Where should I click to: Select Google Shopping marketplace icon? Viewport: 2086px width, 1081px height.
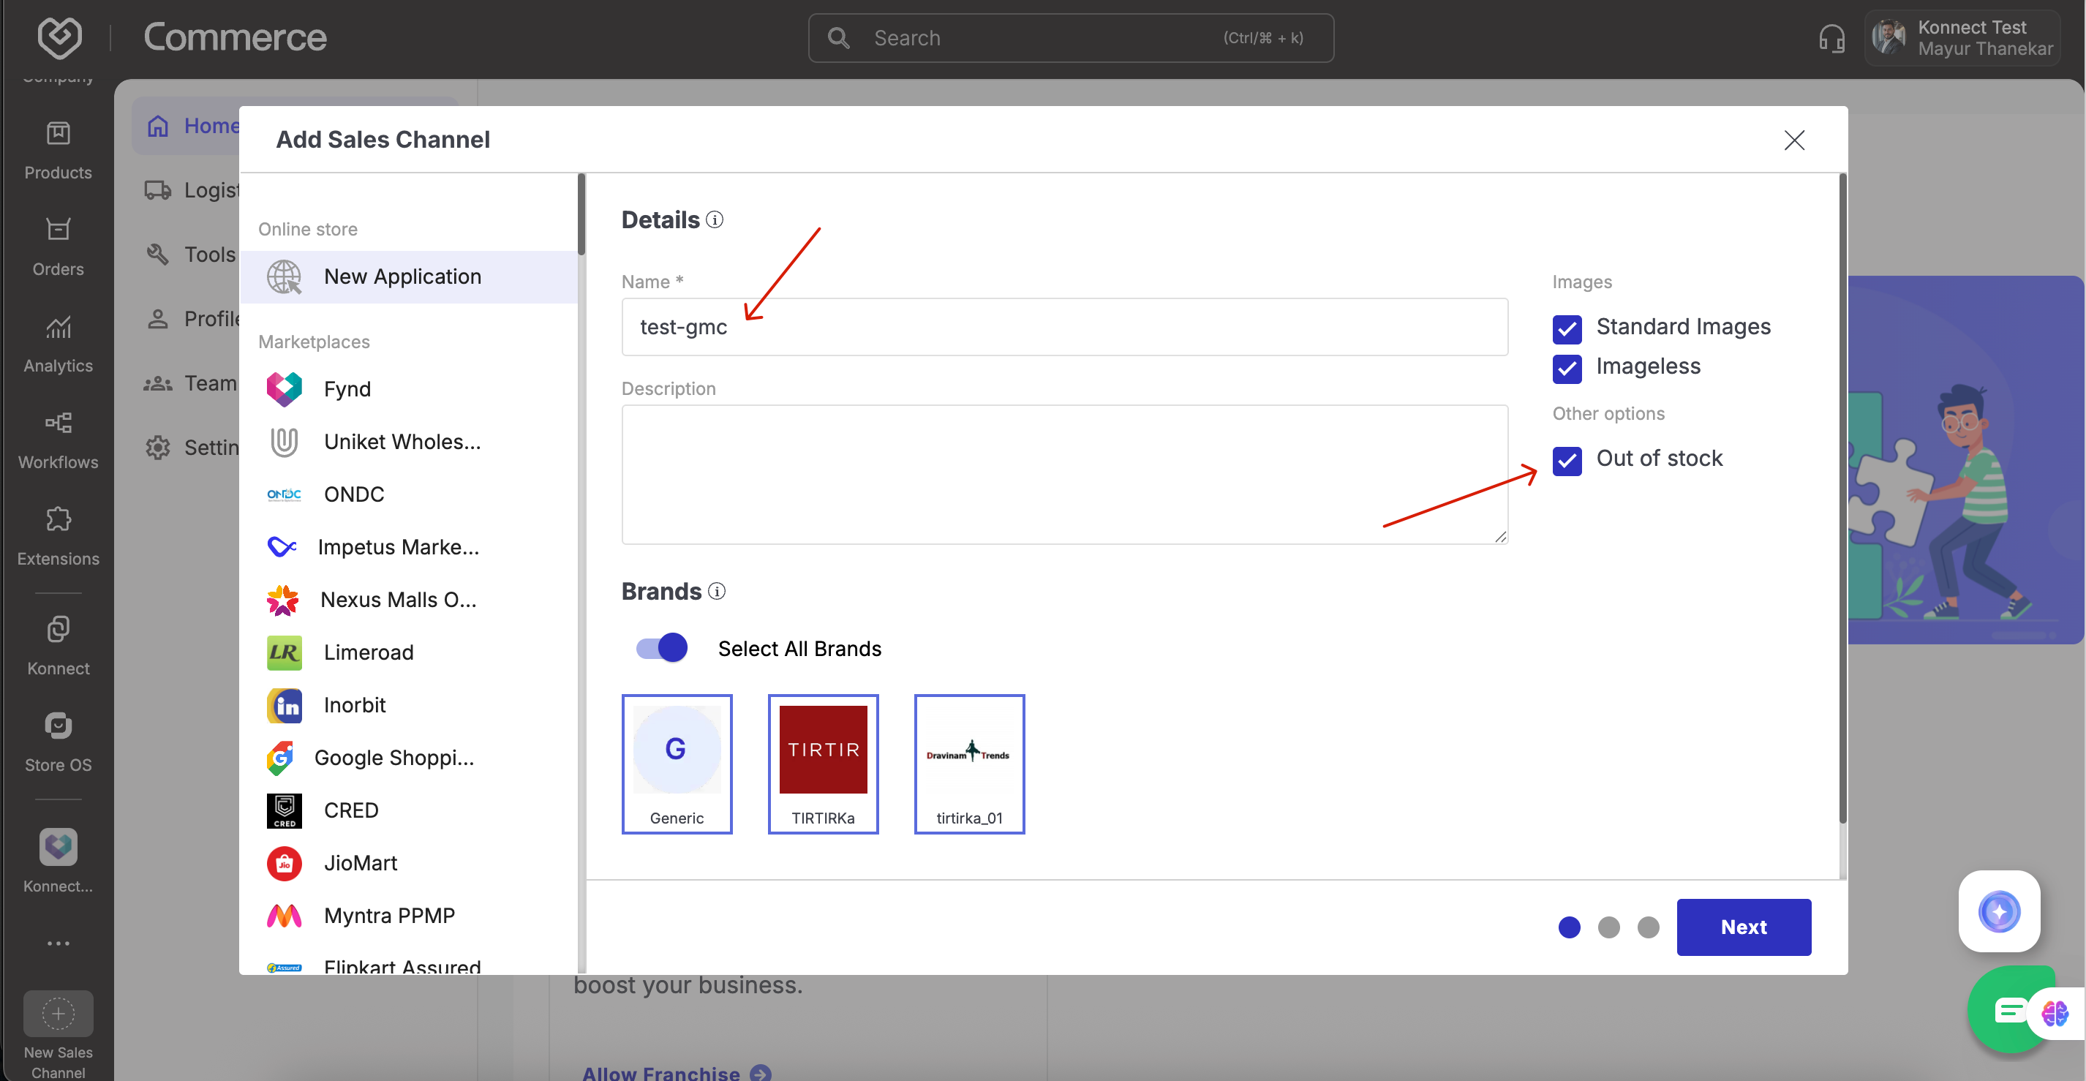coord(280,758)
